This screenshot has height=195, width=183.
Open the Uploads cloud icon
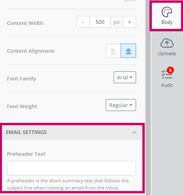pos(167,43)
